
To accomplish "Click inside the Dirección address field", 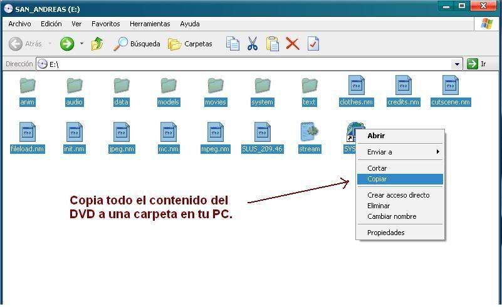I will pos(249,64).
